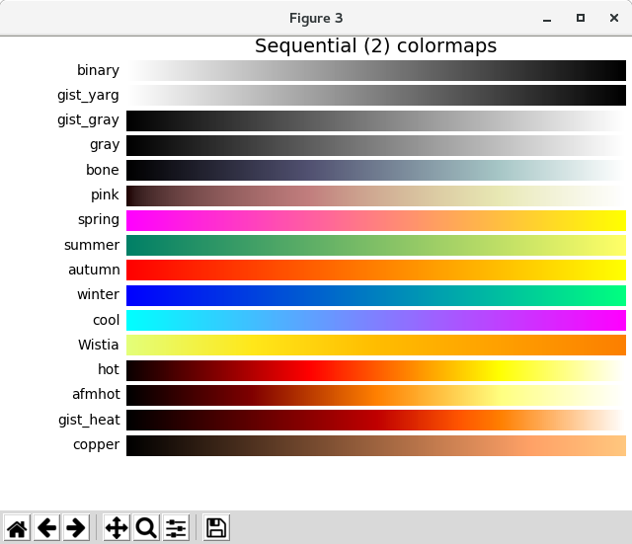The height and width of the screenshot is (544, 632).
Task: Click the 'hot' row label
Action: 109,369
